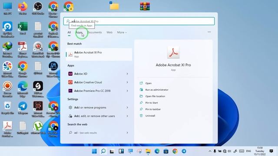Launch Google Chrome from the taskbar
The height and width of the screenshot is (156, 278).
(x=175, y=151)
